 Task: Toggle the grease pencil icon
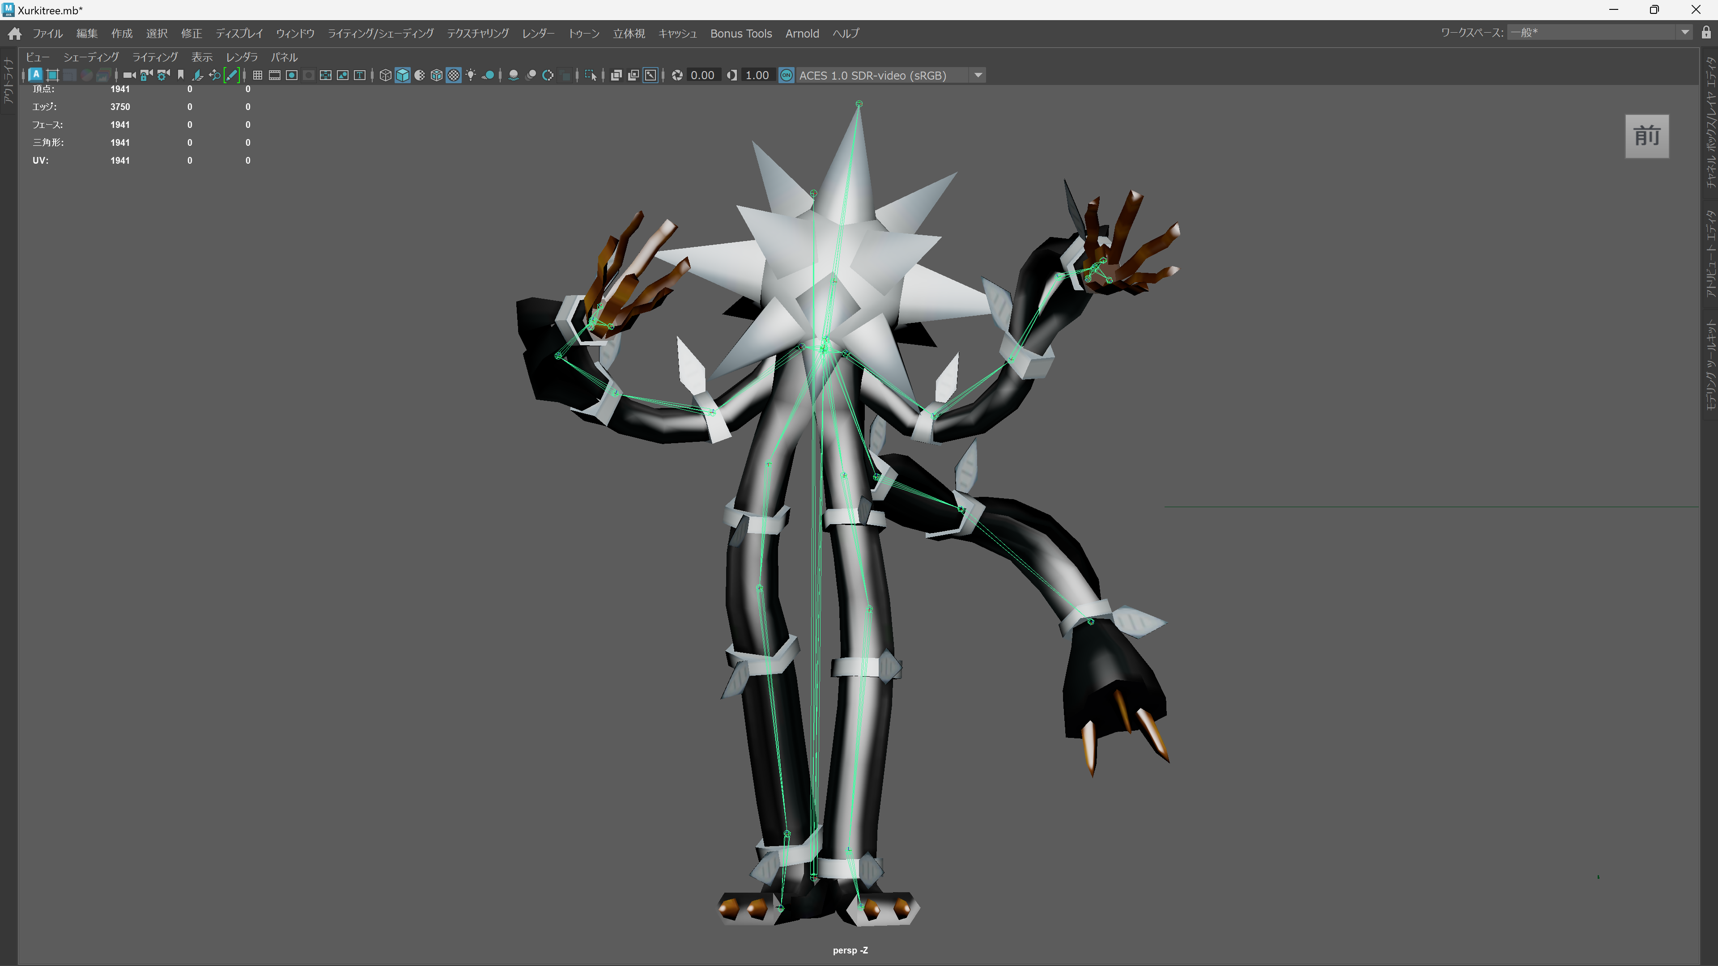[231, 75]
